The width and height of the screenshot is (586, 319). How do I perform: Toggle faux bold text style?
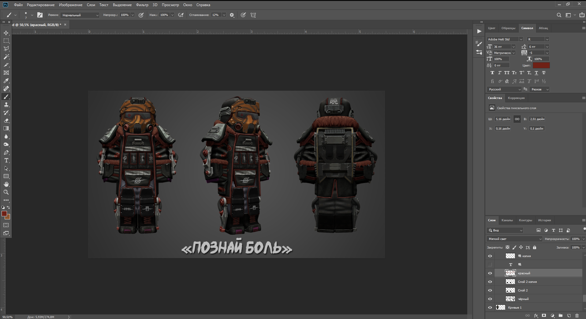coord(492,73)
